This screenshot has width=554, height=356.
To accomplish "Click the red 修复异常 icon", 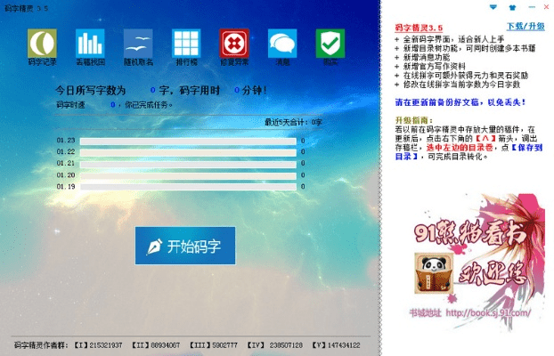I will 234,44.
